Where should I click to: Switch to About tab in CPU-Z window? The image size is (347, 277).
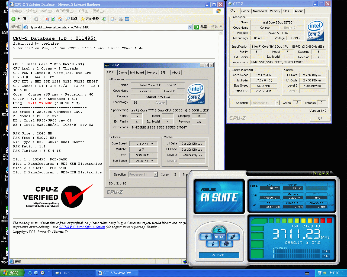coord(299,11)
